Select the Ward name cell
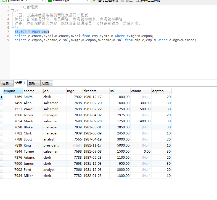 click(33, 109)
